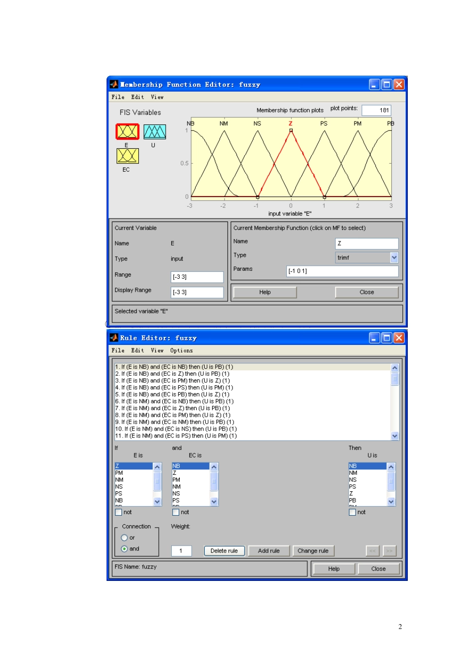Select the E input variable icon

127,132
